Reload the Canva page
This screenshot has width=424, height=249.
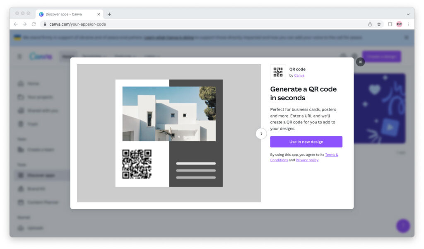click(34, 24)
